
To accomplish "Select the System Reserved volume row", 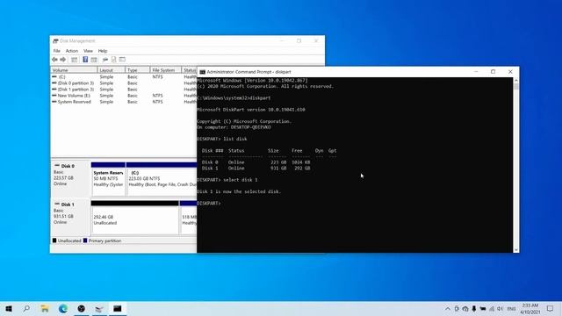I will coord(124,102).
